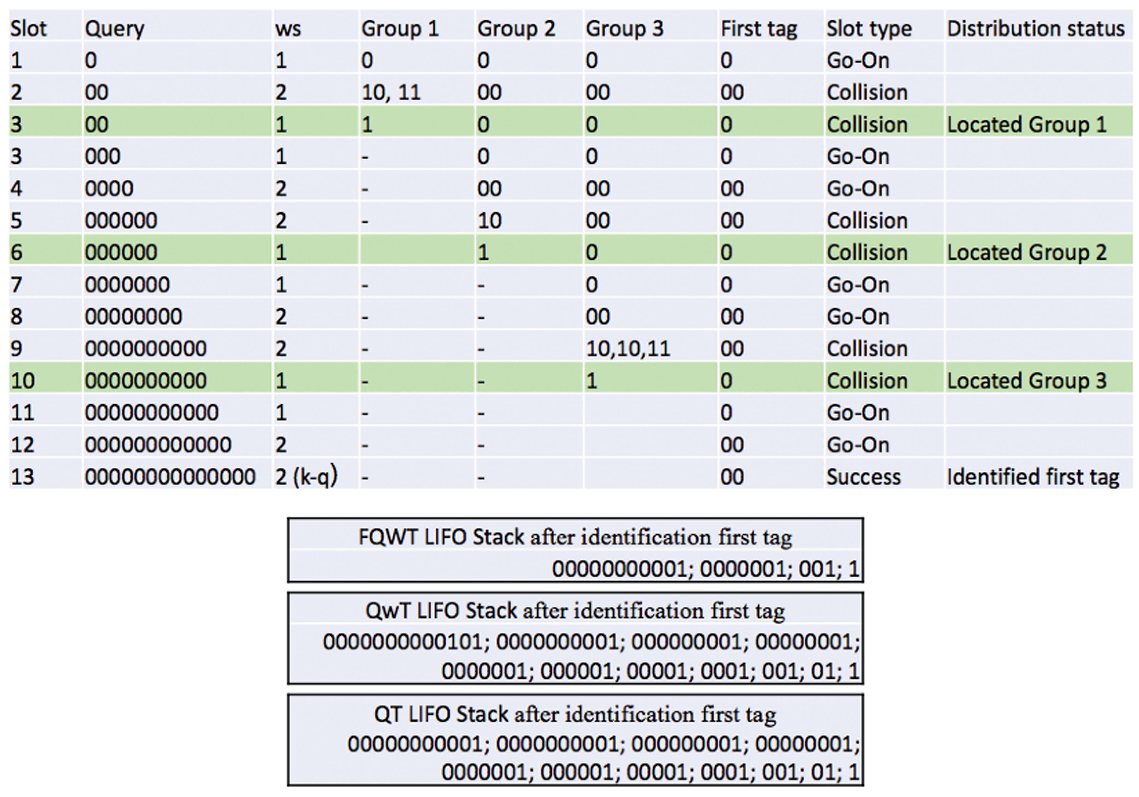This screenshot has height=797, width=1139.
Task: Select the 'Located Group 2' status cell
Action: coord(1027,252)
